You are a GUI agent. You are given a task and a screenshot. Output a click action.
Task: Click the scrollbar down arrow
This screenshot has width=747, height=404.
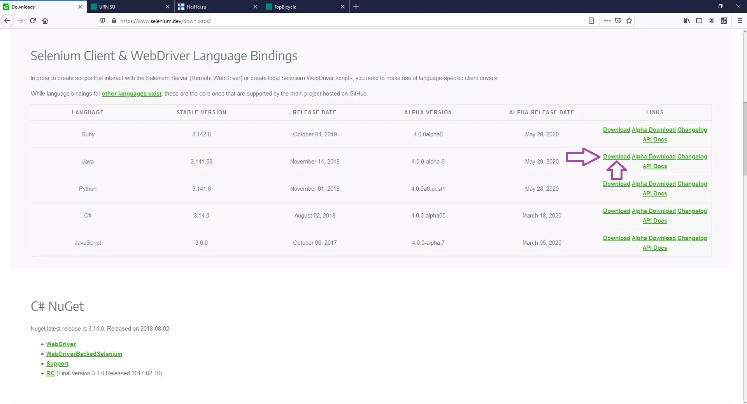coord(745,401)
